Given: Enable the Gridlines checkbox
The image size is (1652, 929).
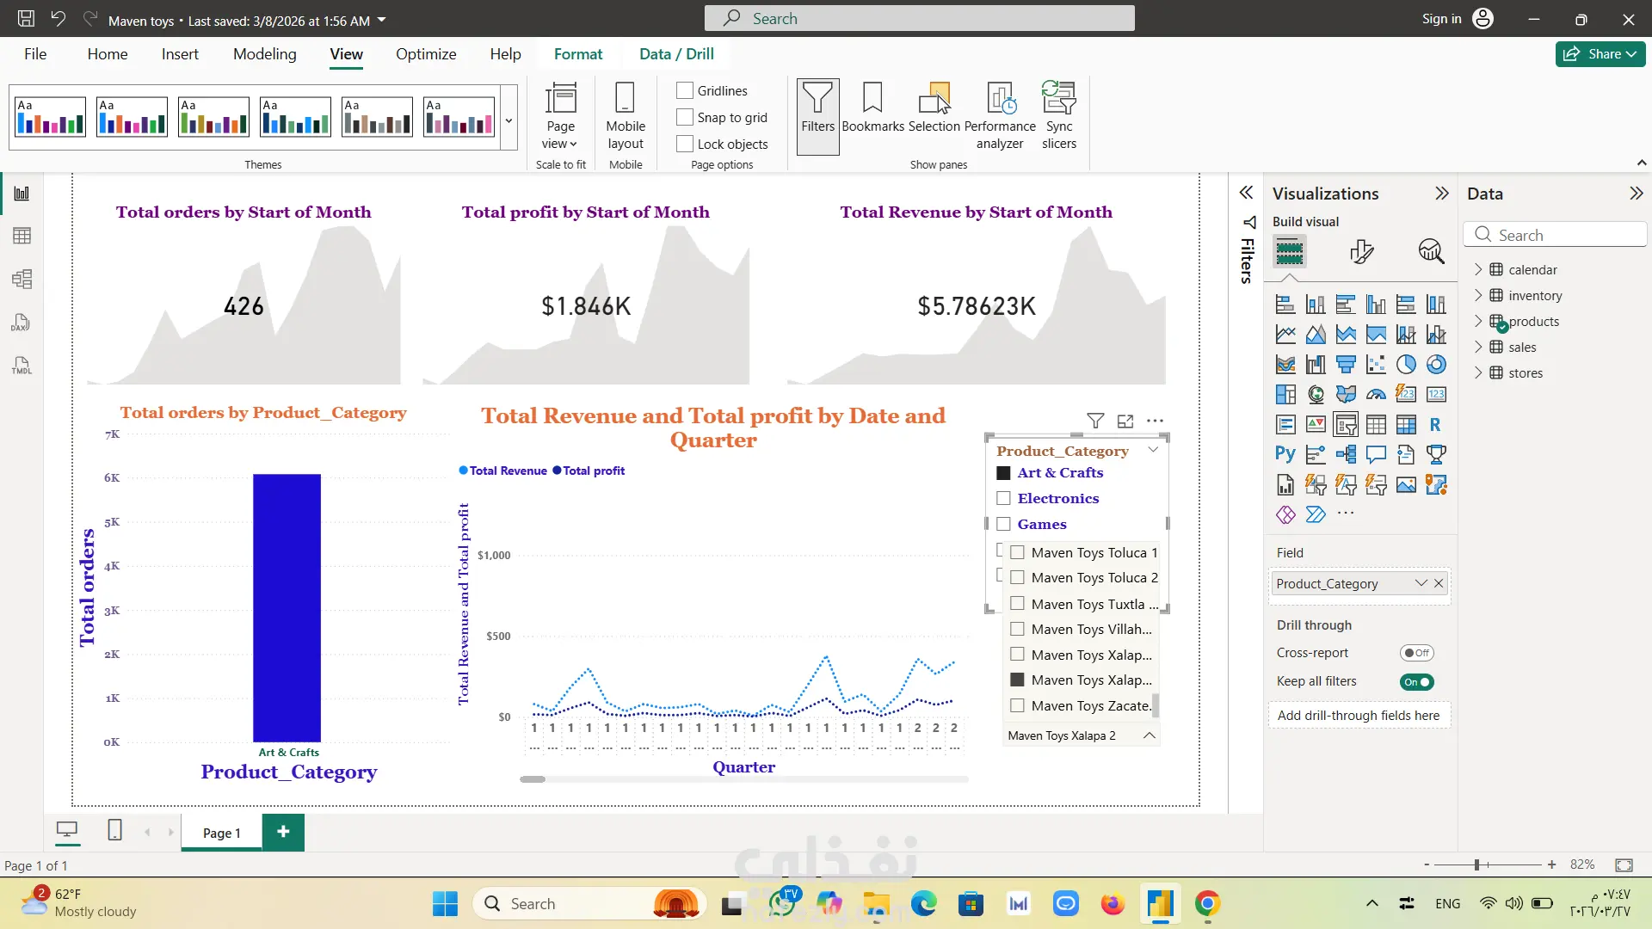Looking at the screenshot, I should pyautogui.click(x=685, y=90).
